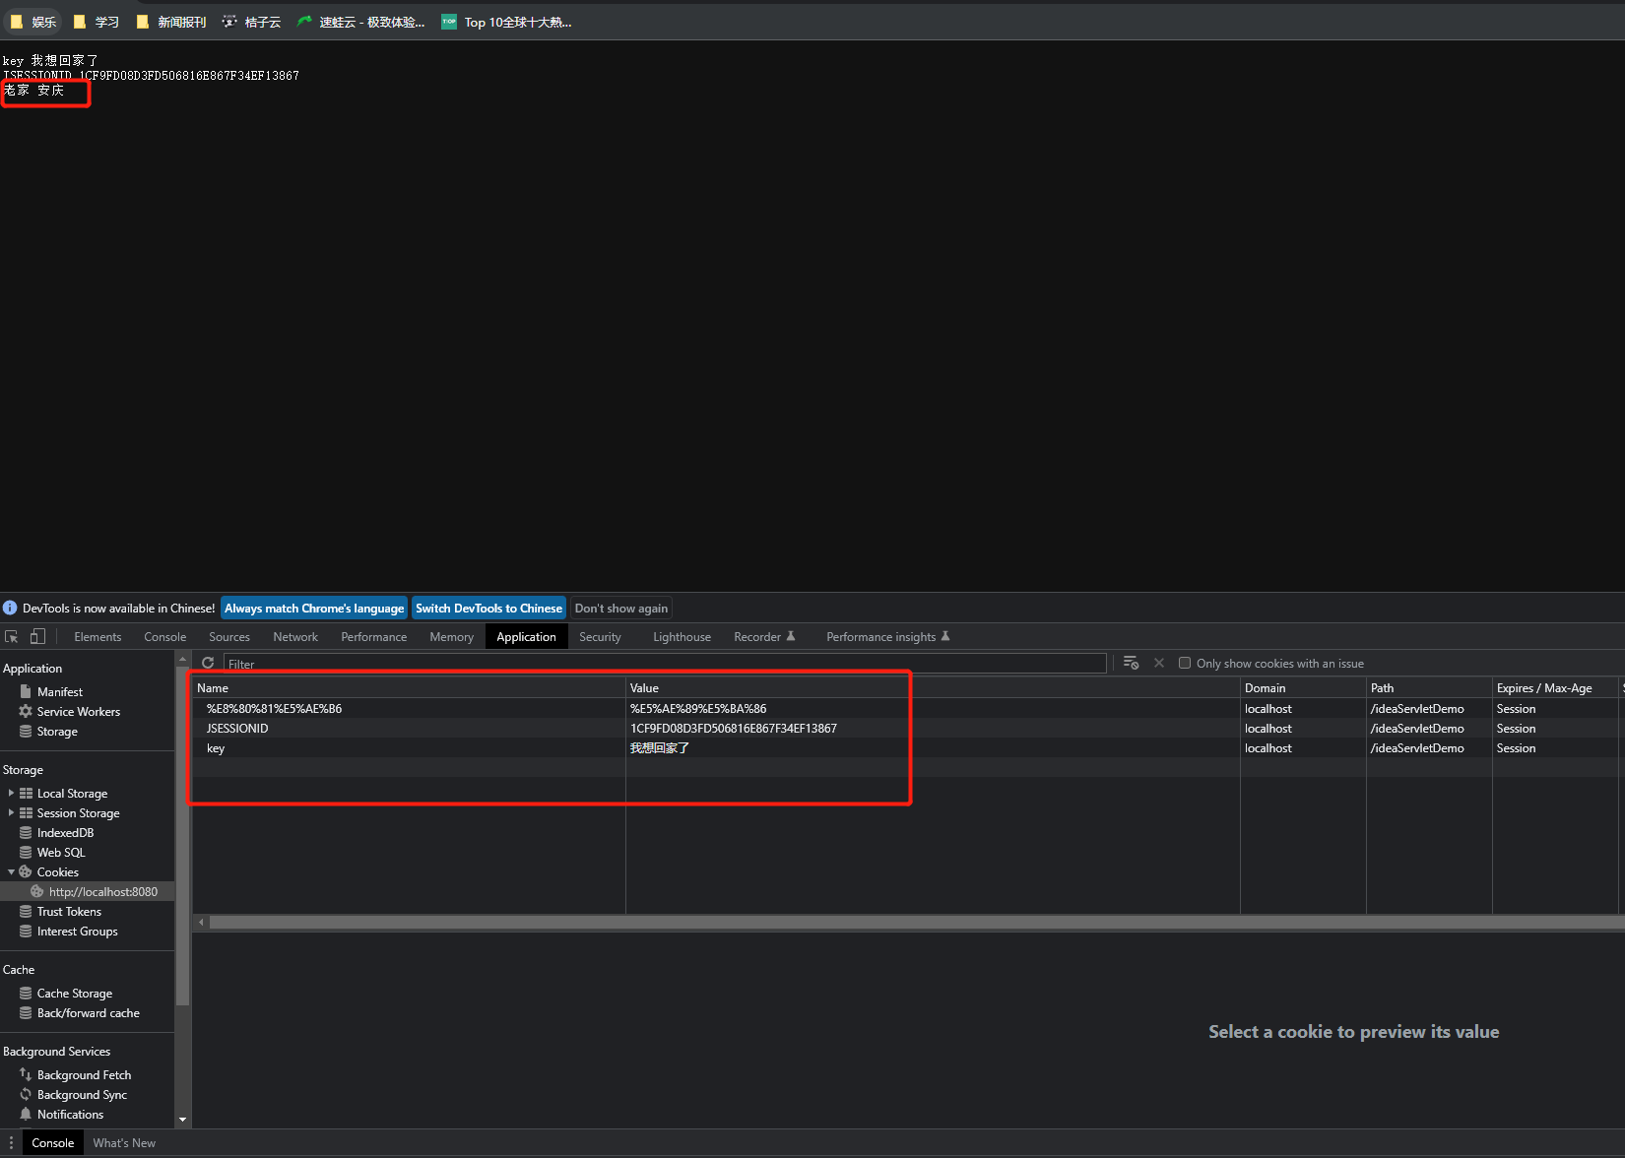
Task: Click the cookie table horizontal scrollbar
Action: pyautogui.click(x=916, y=922)
